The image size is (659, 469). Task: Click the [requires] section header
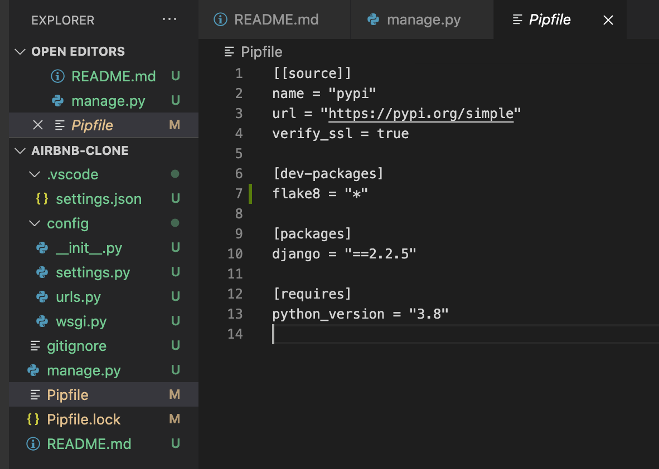pos(312,294)
